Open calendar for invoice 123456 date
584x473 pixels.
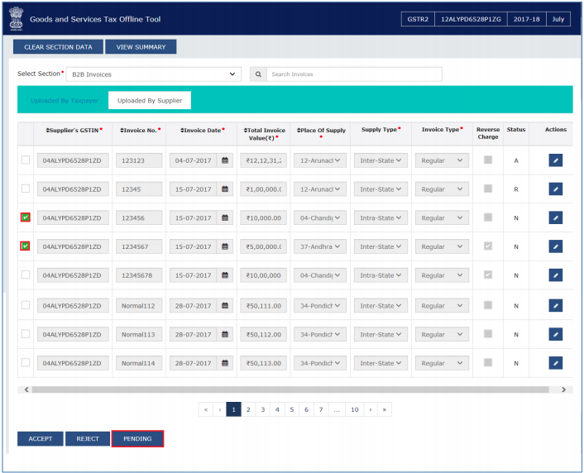pos(225,217)
